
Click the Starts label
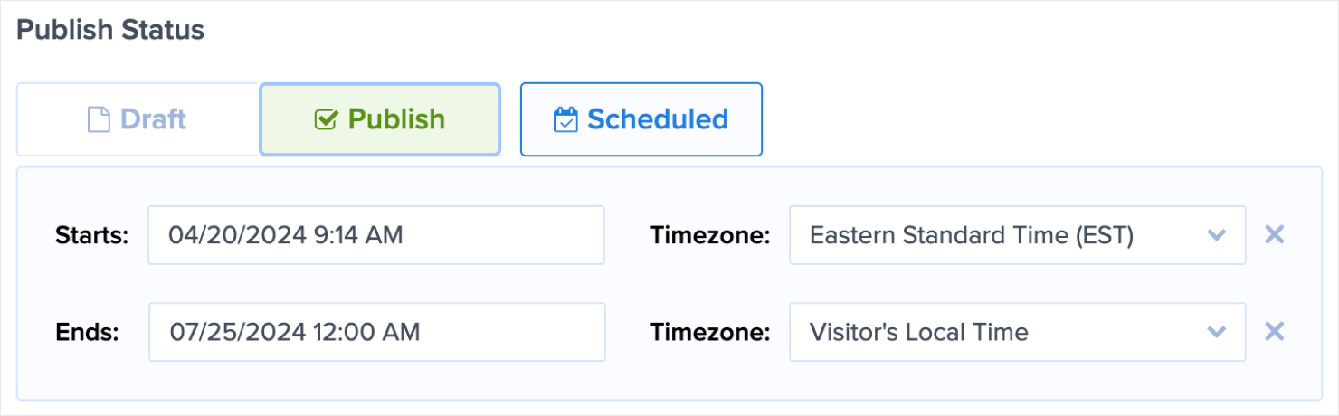(92, 235)
